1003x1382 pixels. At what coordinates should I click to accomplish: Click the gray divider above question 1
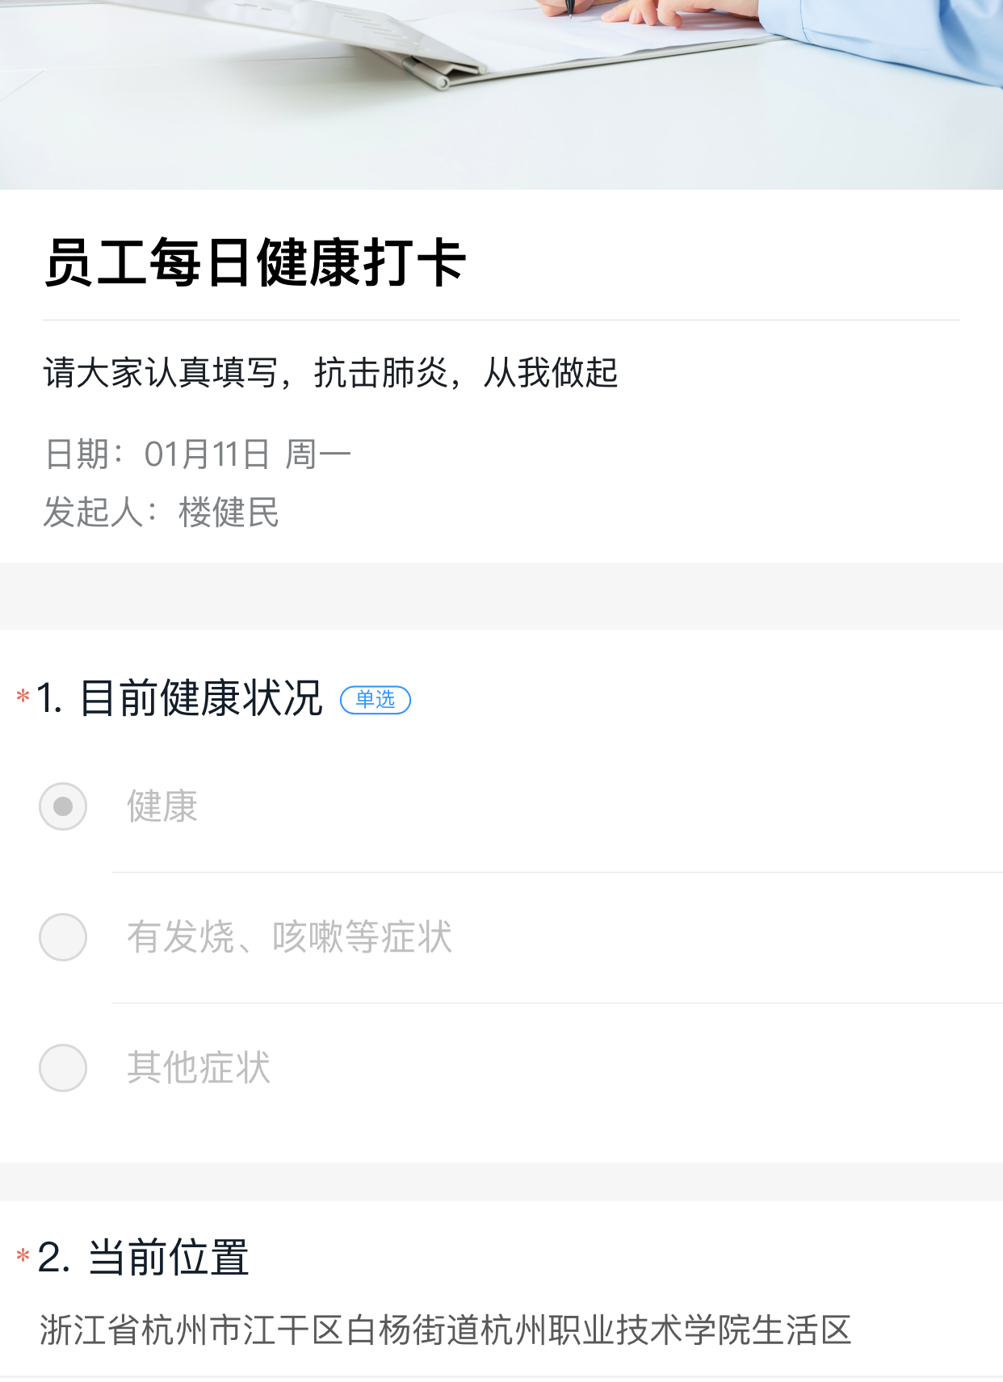[501, 596]
